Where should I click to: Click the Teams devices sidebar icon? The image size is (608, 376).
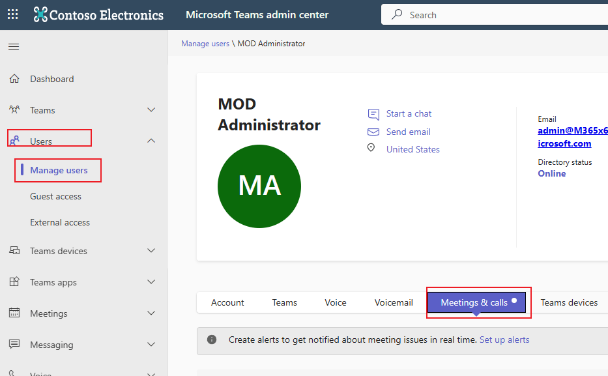14,251
